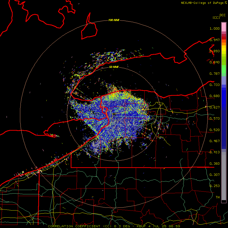Pick the pink swatch beside 1.000
The height and width of the screenshot is (228, 228).
tap(224, 27)
